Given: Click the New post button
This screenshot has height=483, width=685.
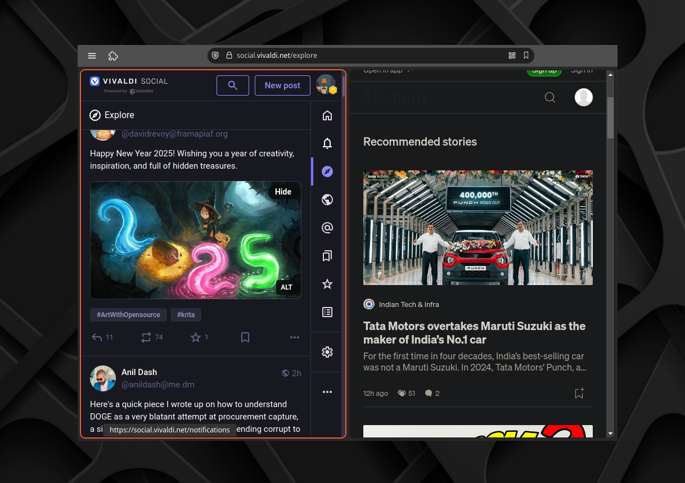Looking at the screenshot, I should pos(282,85).
